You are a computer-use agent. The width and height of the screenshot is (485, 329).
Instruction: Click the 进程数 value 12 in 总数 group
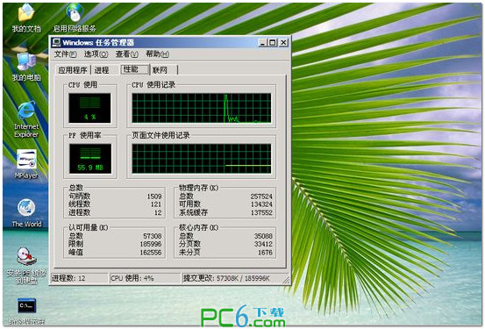[x=158, y=212]
